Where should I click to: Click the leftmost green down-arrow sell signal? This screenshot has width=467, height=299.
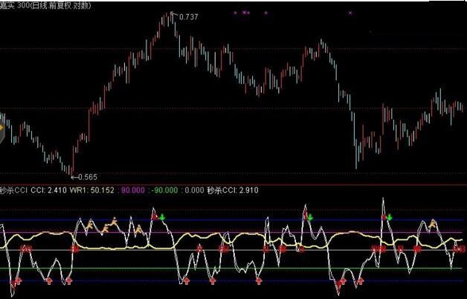161,217
